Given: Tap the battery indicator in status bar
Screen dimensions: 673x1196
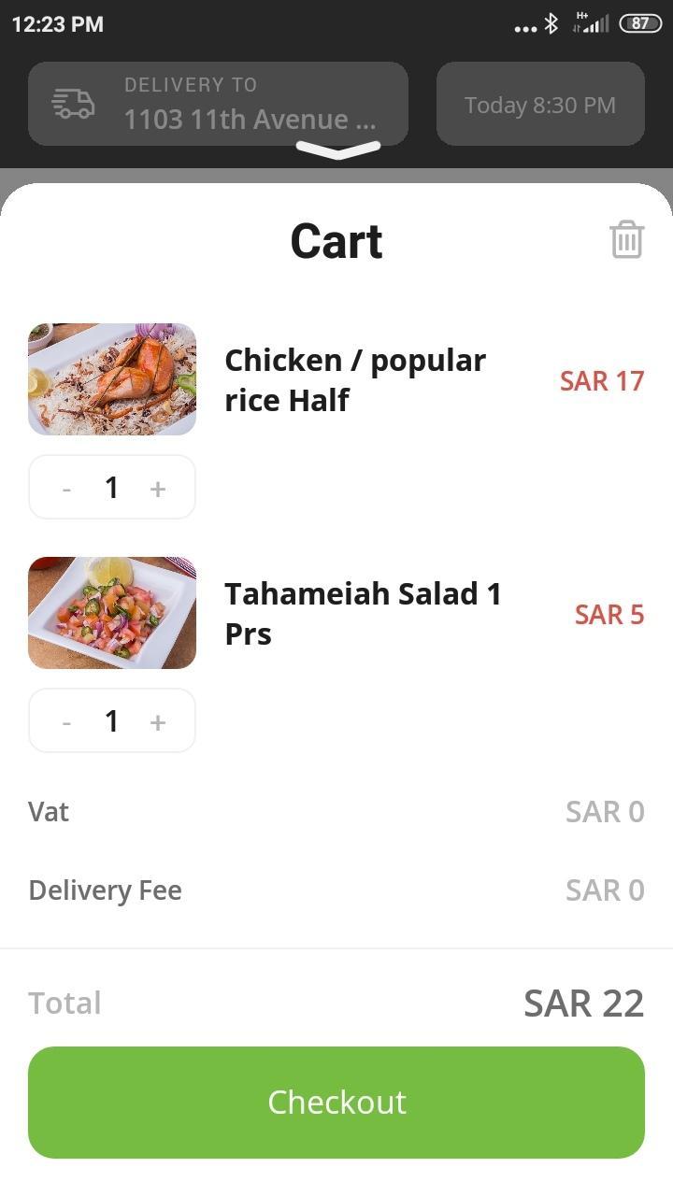Looking at the screenshot, I should [x=640, y=24].
